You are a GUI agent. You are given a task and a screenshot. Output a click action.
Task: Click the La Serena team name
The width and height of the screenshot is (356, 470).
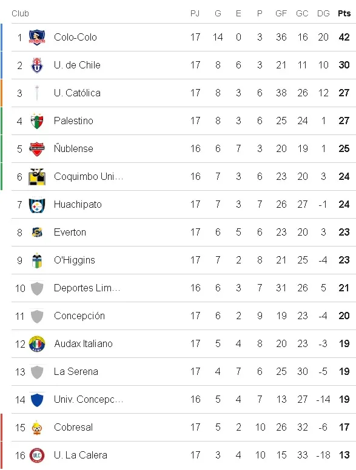click(76, 372)
